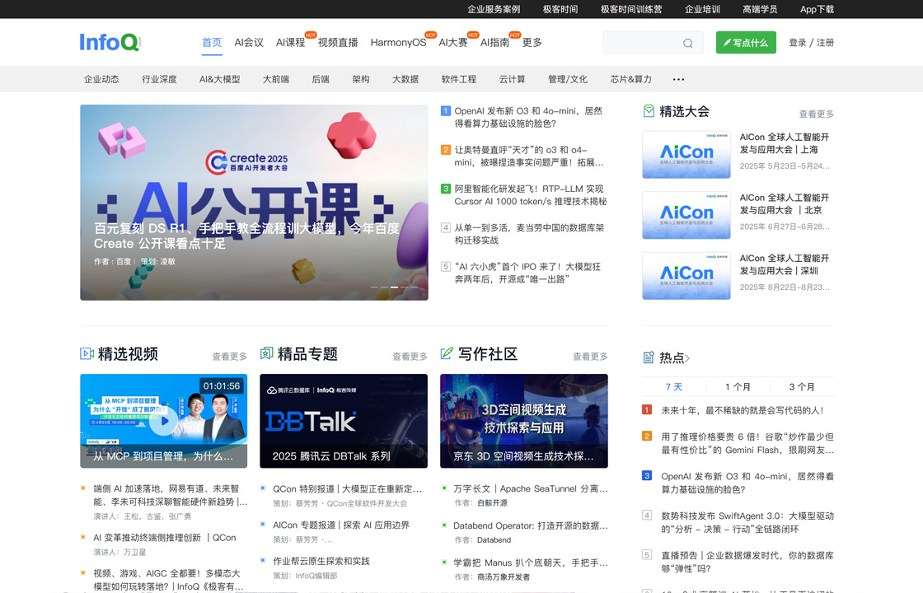Viewport: 923px width, 593px height.
Task: Click the 热点 heading arrow
Action: point(687,357)
